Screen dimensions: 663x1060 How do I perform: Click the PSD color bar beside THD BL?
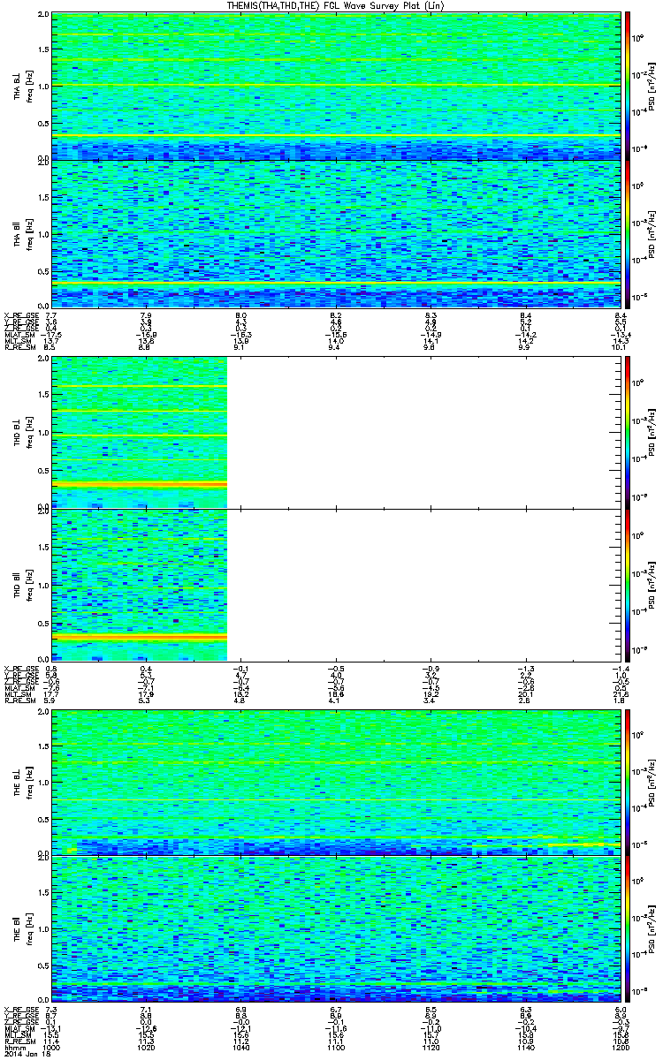point(628,432)
